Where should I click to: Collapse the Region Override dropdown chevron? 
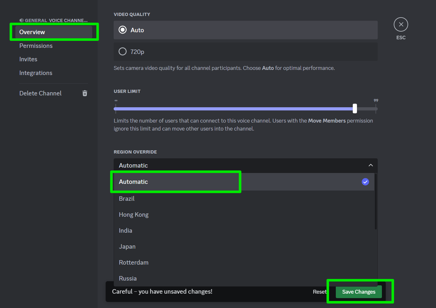click(x=371, y=165)
